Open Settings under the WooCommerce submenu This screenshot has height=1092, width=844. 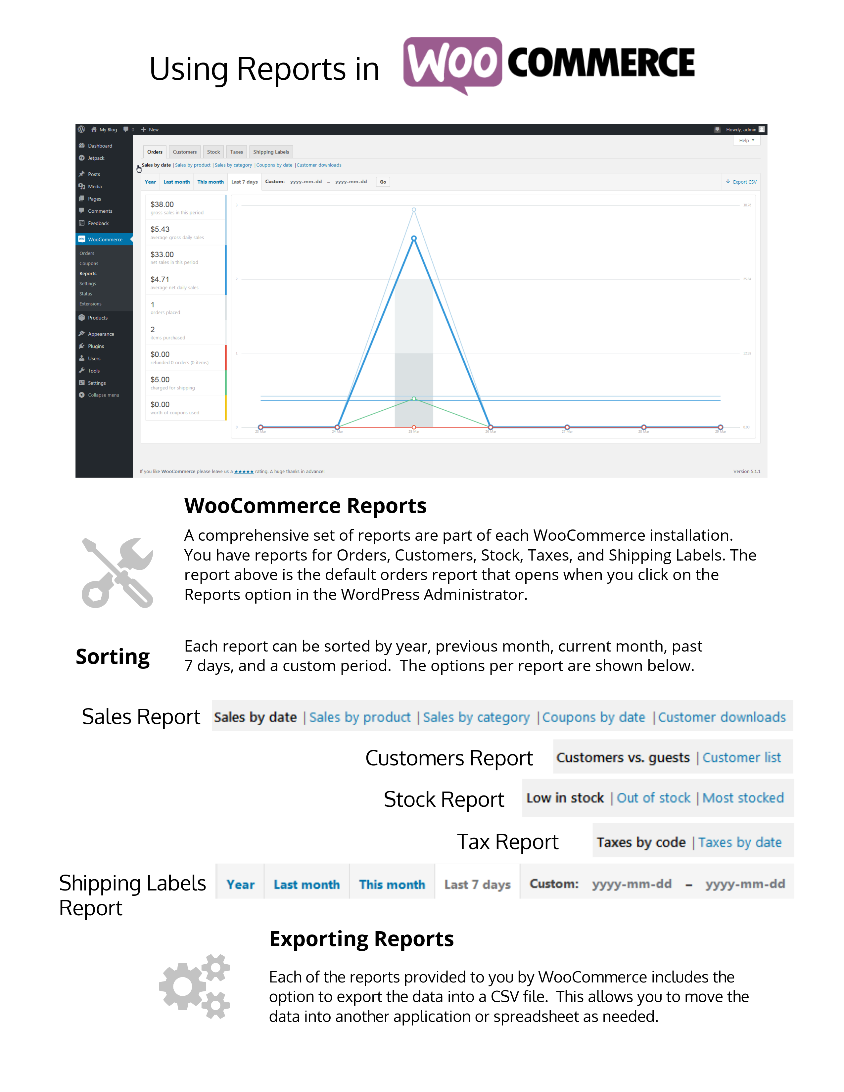87,284
